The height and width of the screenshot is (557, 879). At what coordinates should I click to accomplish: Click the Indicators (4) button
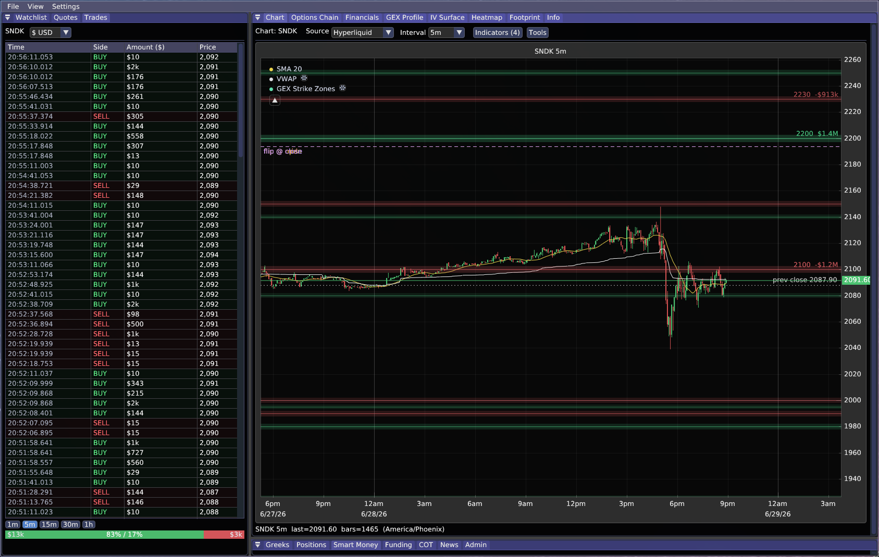tap(497, 32)
